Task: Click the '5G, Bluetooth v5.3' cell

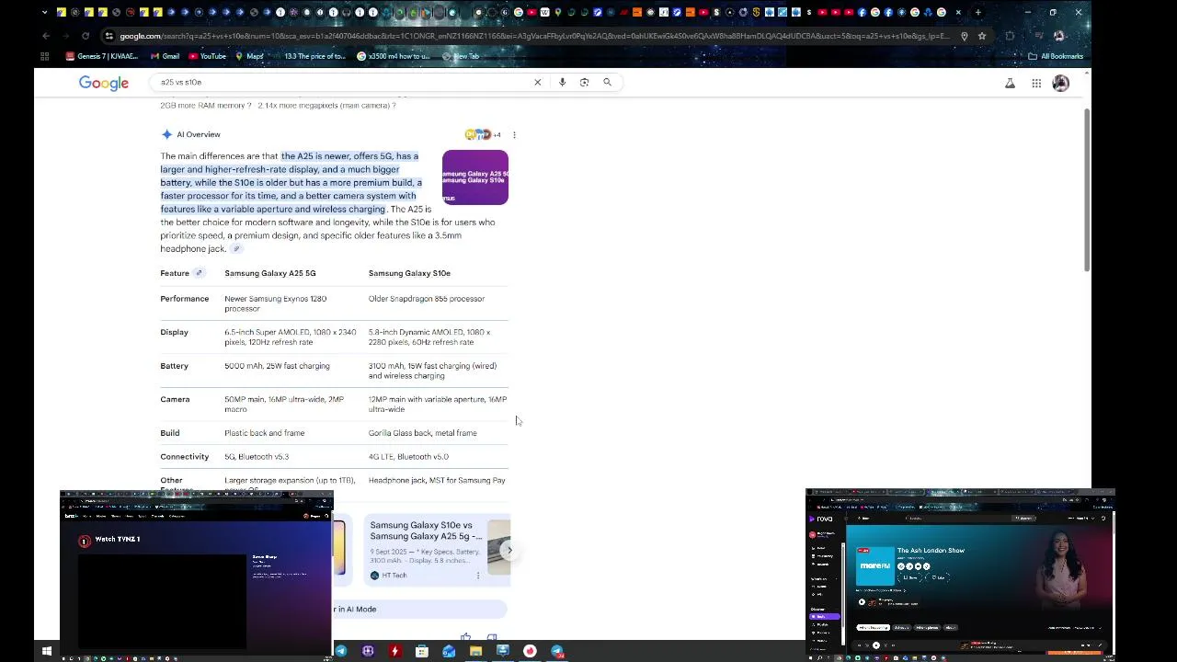Action: point(257,457)
